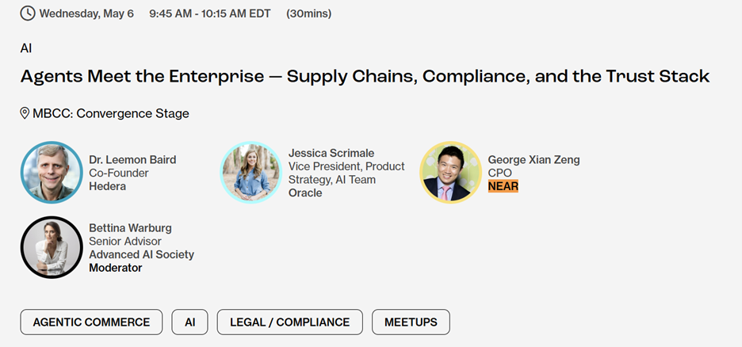Click the Advanced AI Society organization name
742x347 pixels.
141,254
